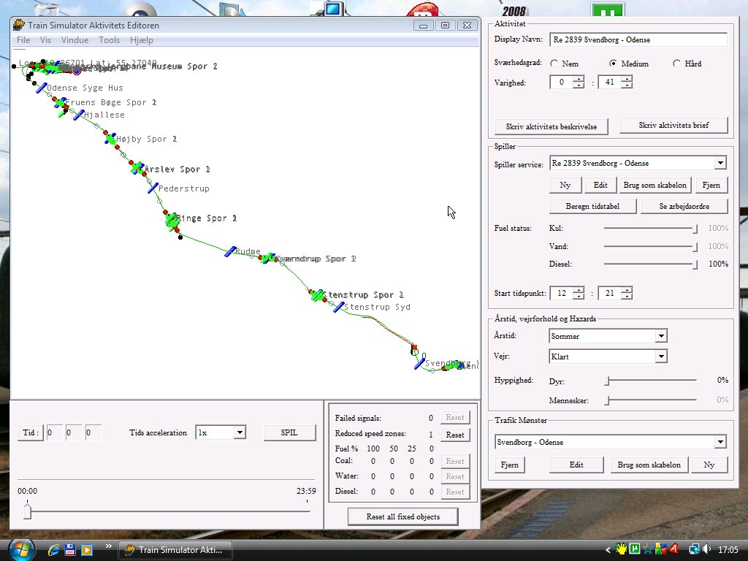
Task: Open the Tools menu
Action: pyautogui.click(x=109, y=40)
